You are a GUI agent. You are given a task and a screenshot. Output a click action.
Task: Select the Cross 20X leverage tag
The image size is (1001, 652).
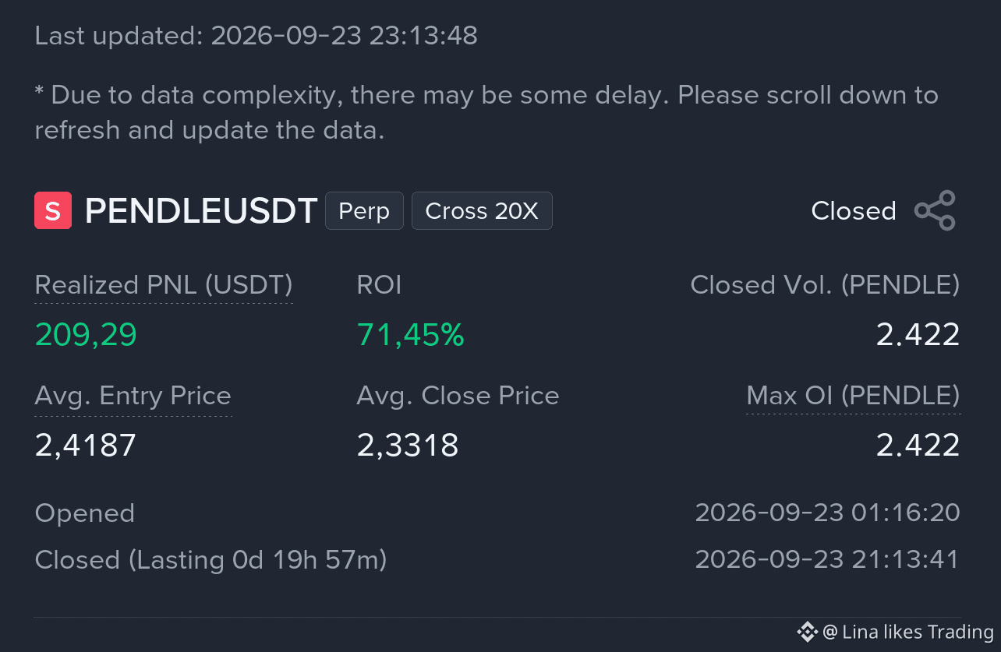click(482, 211)
